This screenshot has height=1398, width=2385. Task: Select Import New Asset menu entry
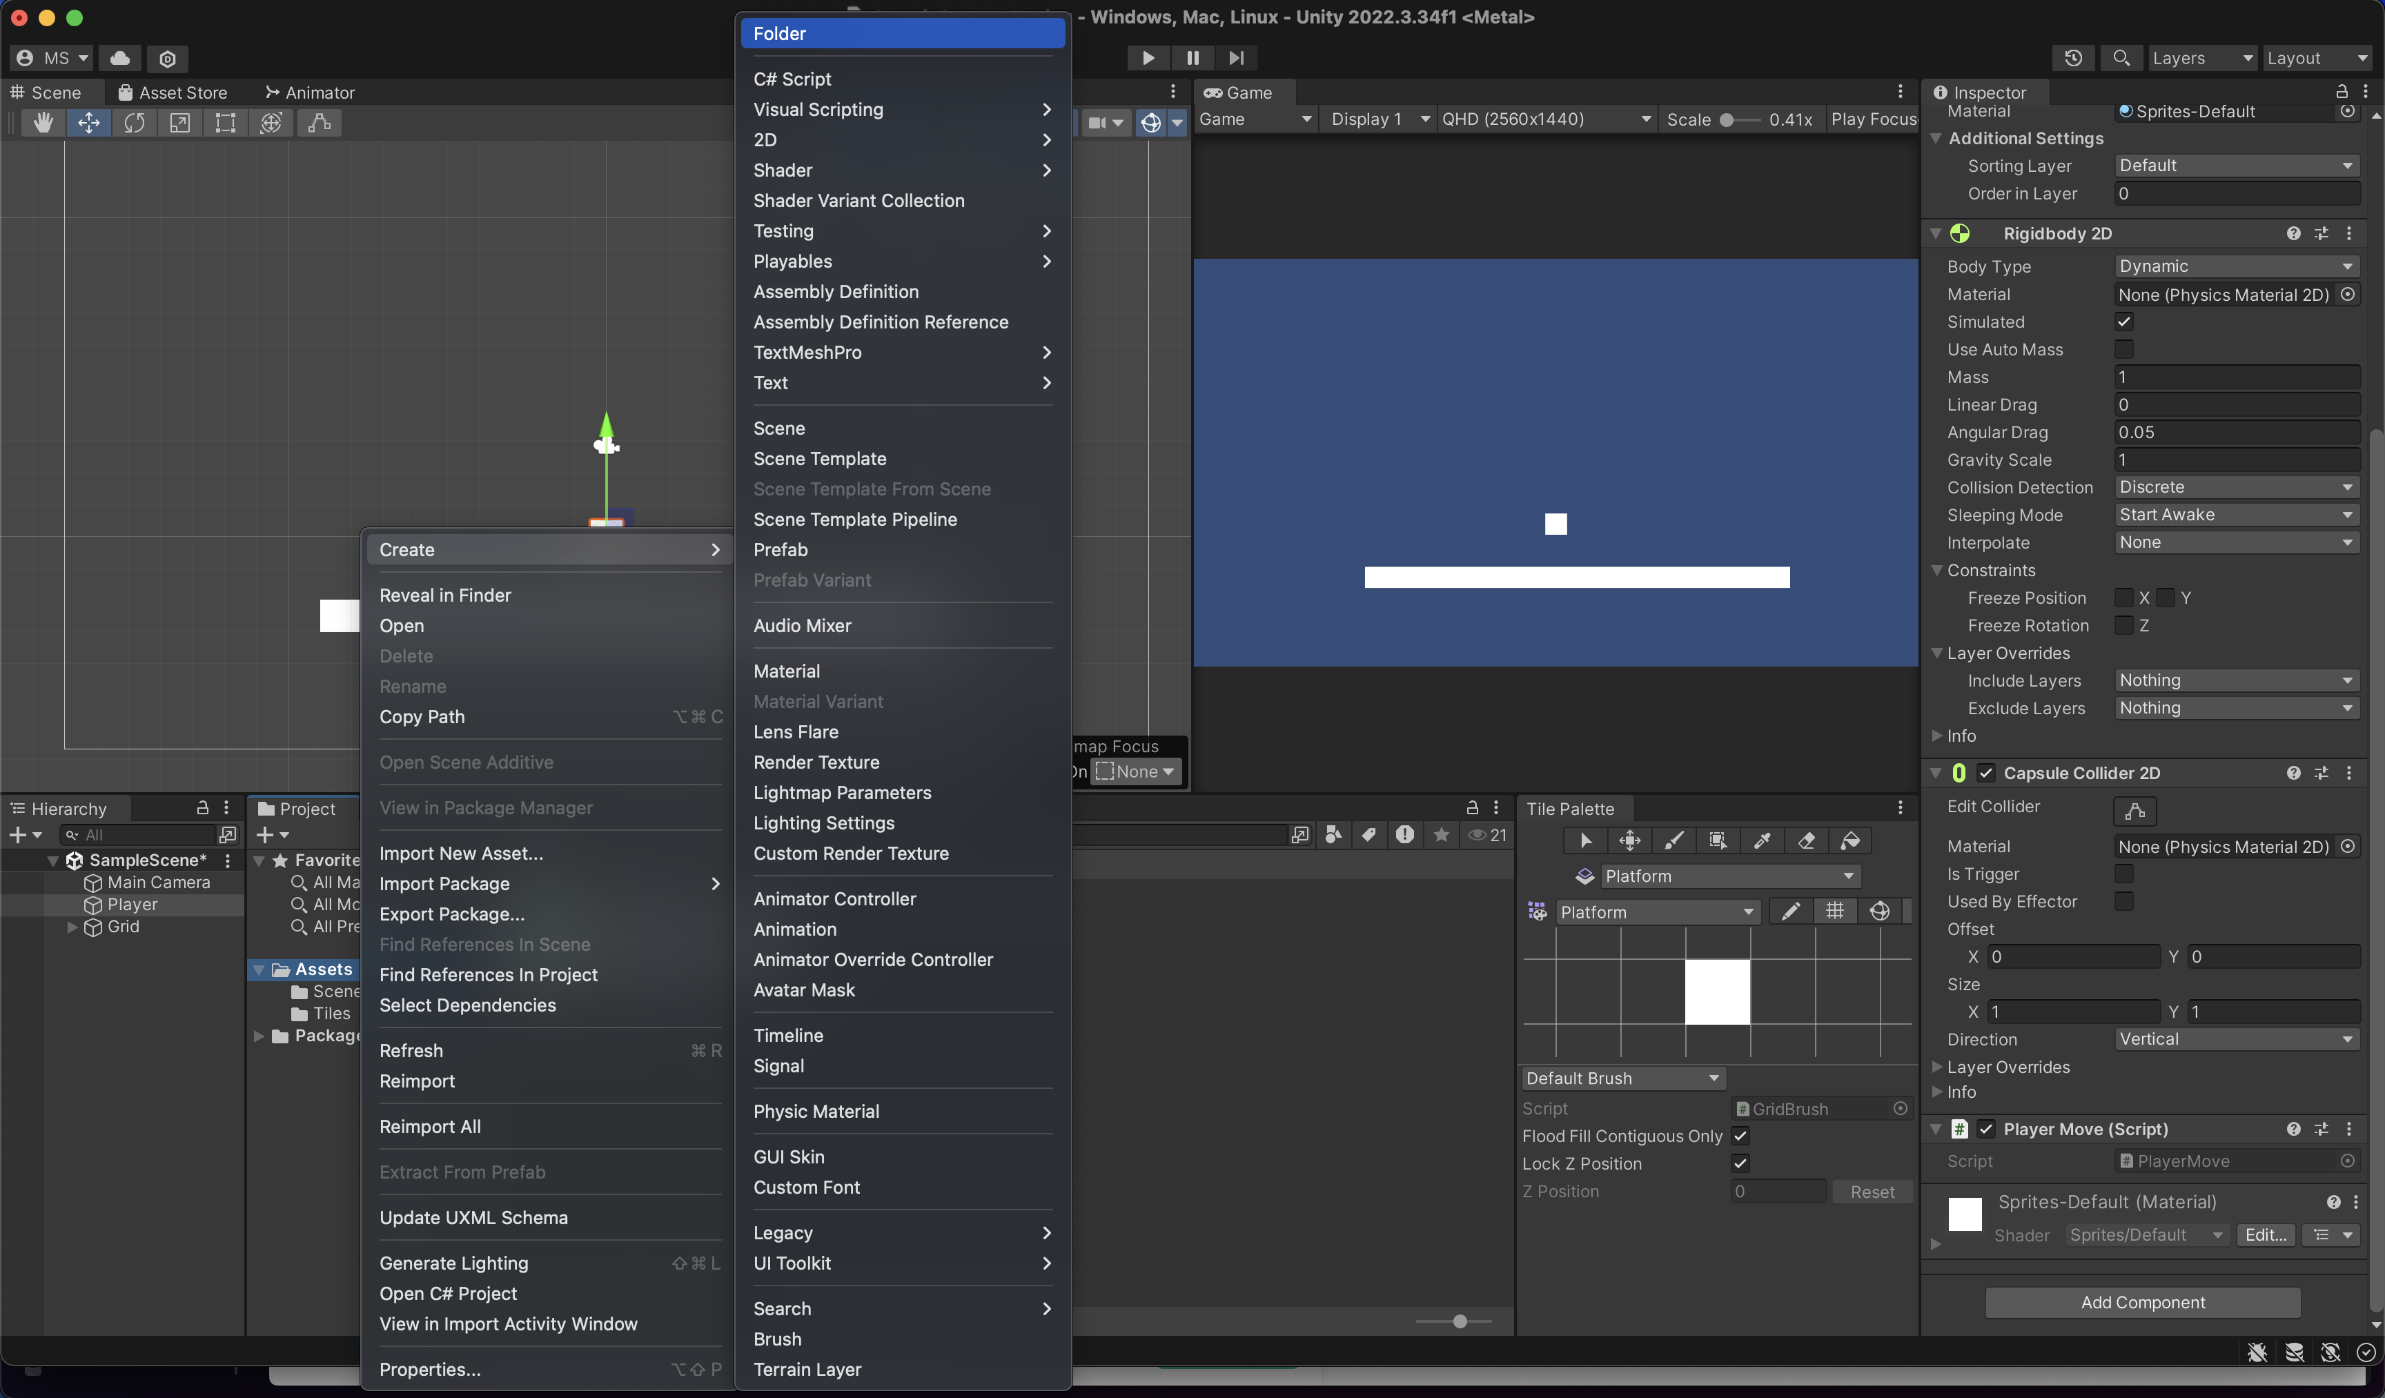[x=461, y=854]
